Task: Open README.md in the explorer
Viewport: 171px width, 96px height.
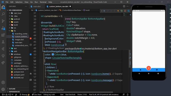Action: (x=18, y=78)
